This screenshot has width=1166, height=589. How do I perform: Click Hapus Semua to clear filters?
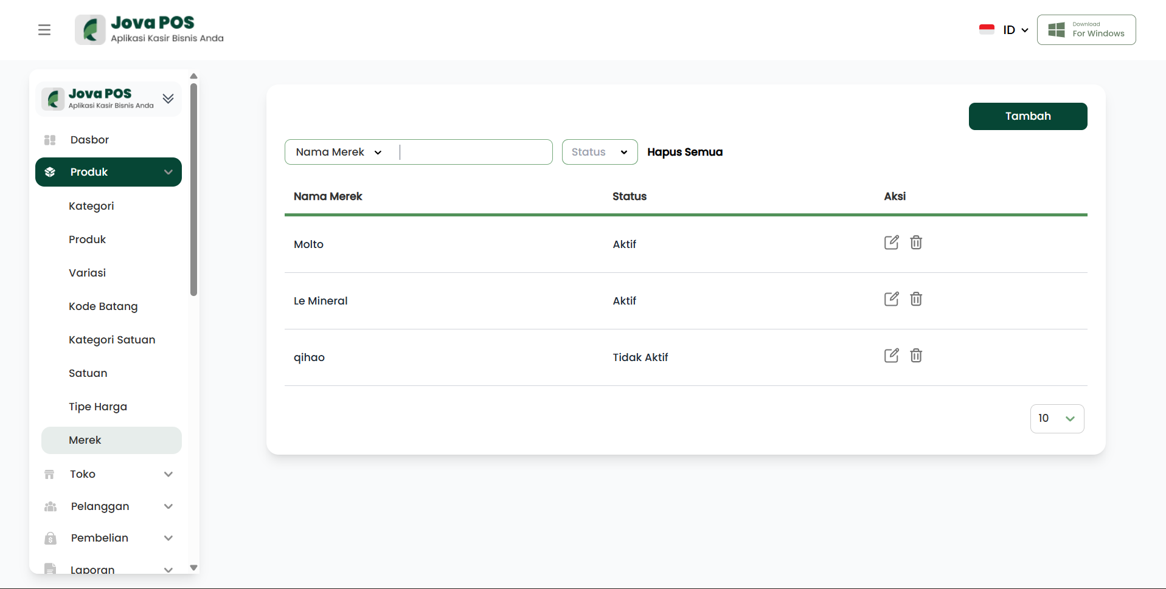685,152
